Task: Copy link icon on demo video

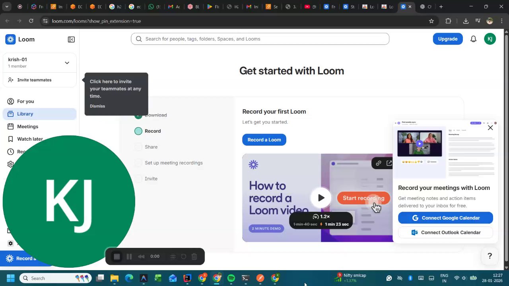Action: (379, 163)
